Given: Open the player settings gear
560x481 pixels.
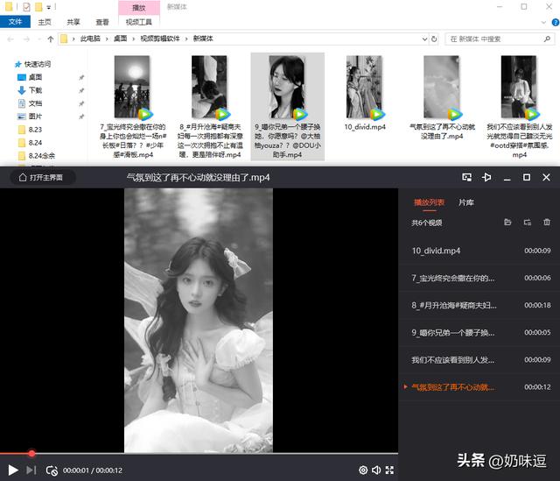Looking at the screenshot, I should pyautogui.click(x=363, y=470).
